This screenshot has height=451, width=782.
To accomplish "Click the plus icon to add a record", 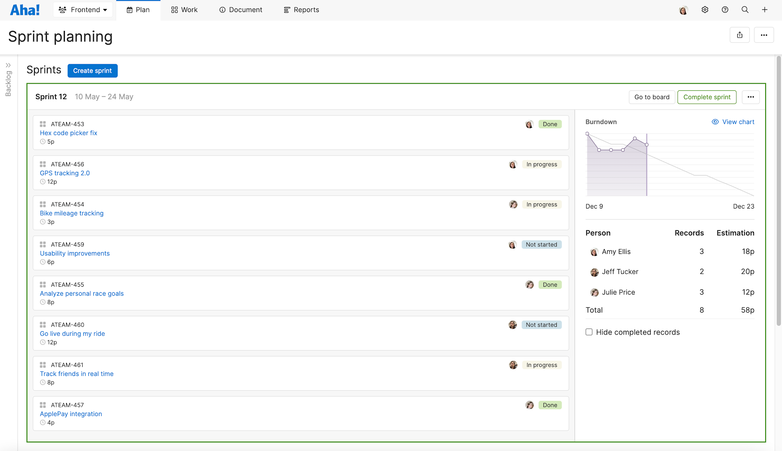I will pyautogui.click(x=765, y=9).
